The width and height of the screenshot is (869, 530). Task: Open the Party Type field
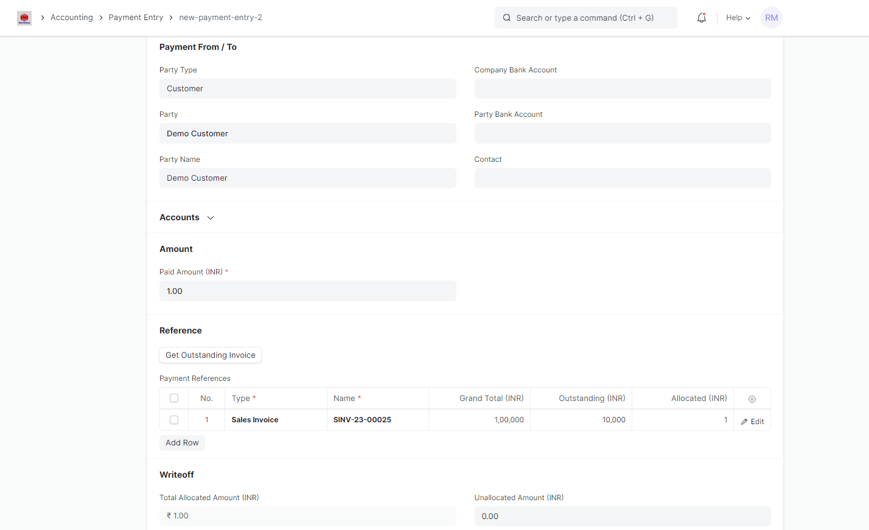click(x=307, y=88)
